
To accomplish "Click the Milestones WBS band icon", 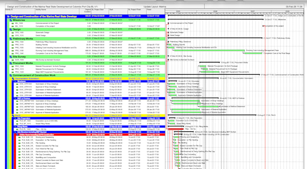I will (11, 20).
